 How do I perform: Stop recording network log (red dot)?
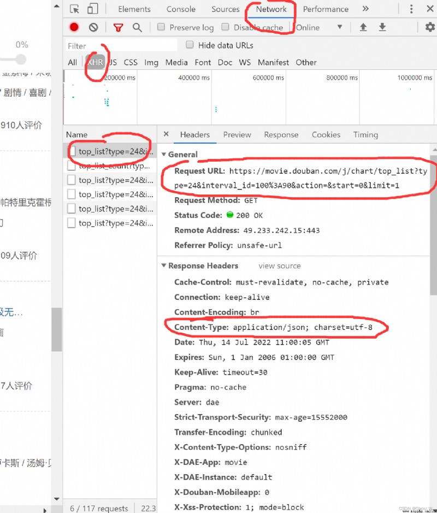(x=74, y=27)
